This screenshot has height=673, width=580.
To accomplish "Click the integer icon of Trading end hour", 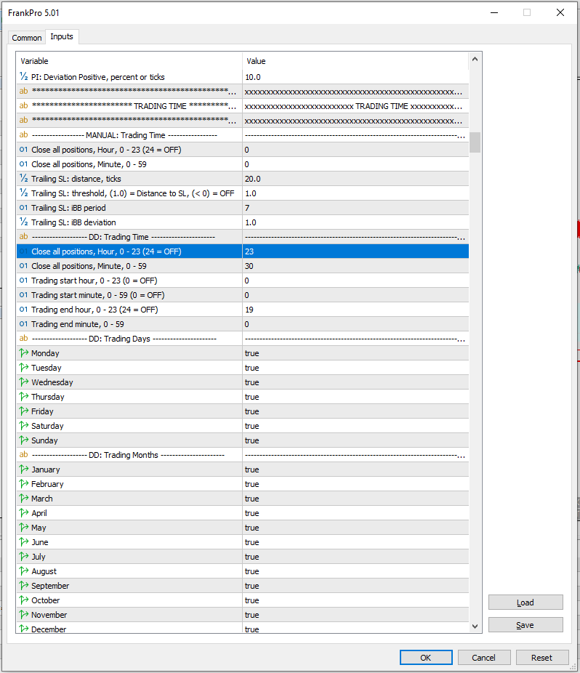I will [x=23, y=310].
